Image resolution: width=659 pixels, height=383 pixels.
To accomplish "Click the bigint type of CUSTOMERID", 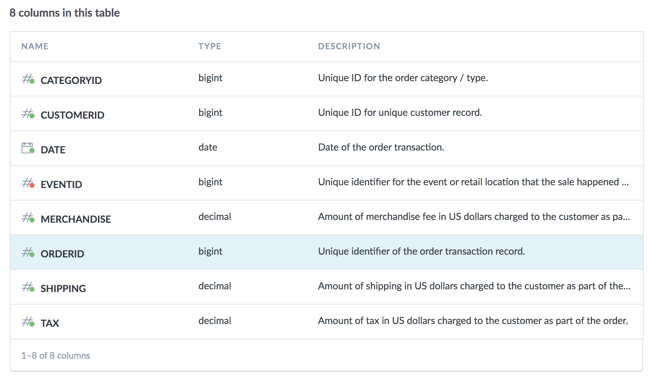I will click(210, 113).
